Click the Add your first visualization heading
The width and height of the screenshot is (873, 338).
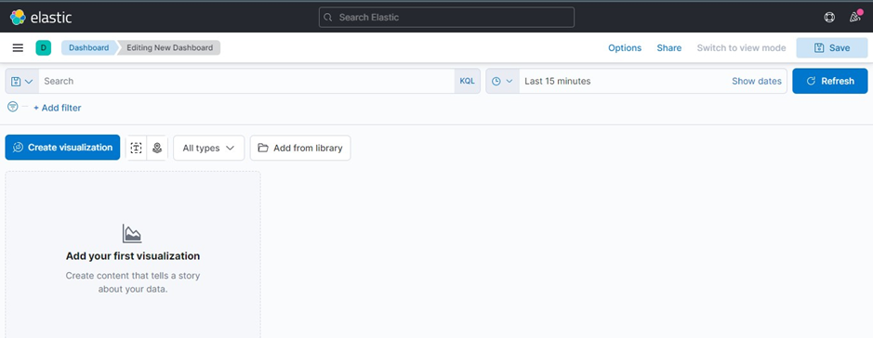coord(133,256)
